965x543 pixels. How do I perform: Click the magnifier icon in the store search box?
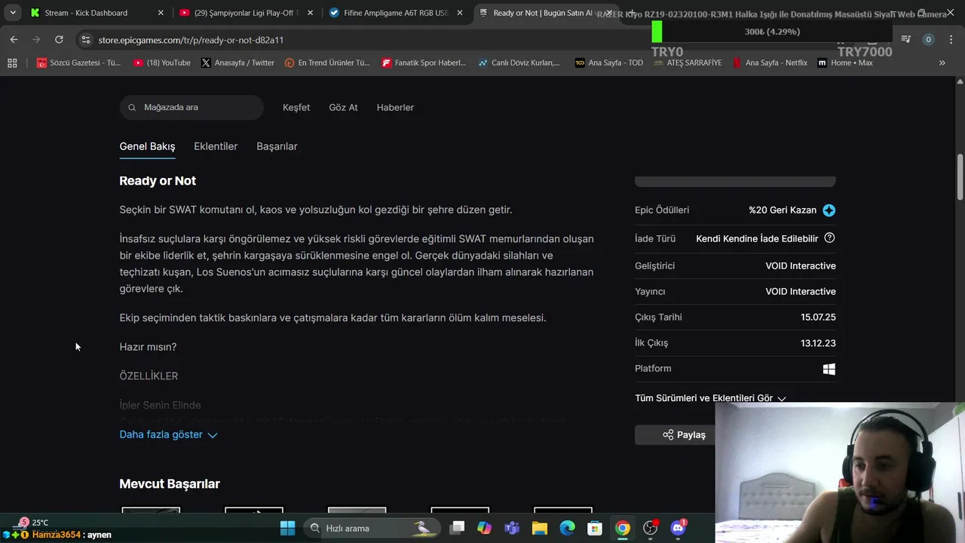pyautogui.click(x=132, y=108)
